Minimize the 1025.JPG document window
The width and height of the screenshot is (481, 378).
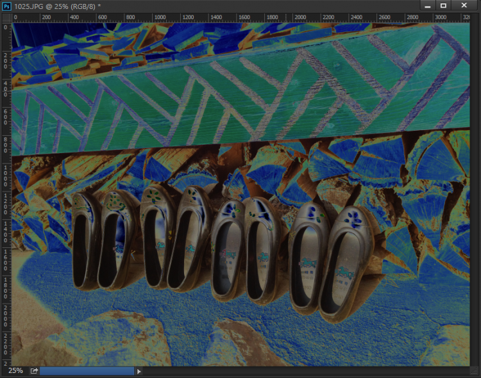pyautogui.click(x=427, y=5)
